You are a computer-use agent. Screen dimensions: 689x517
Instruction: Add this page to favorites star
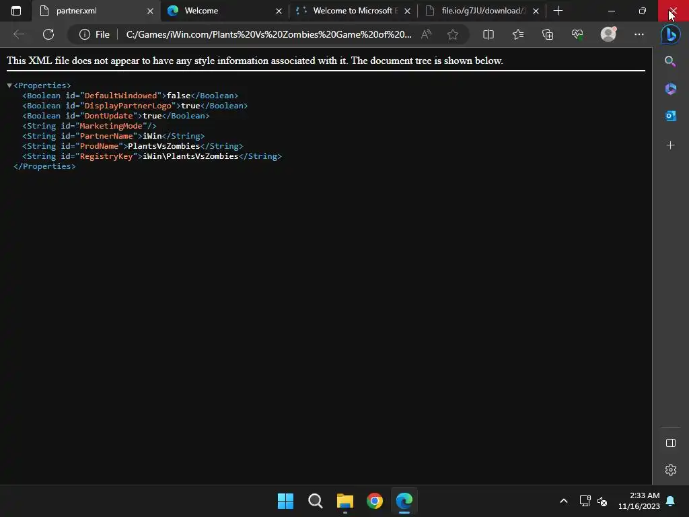453,34
